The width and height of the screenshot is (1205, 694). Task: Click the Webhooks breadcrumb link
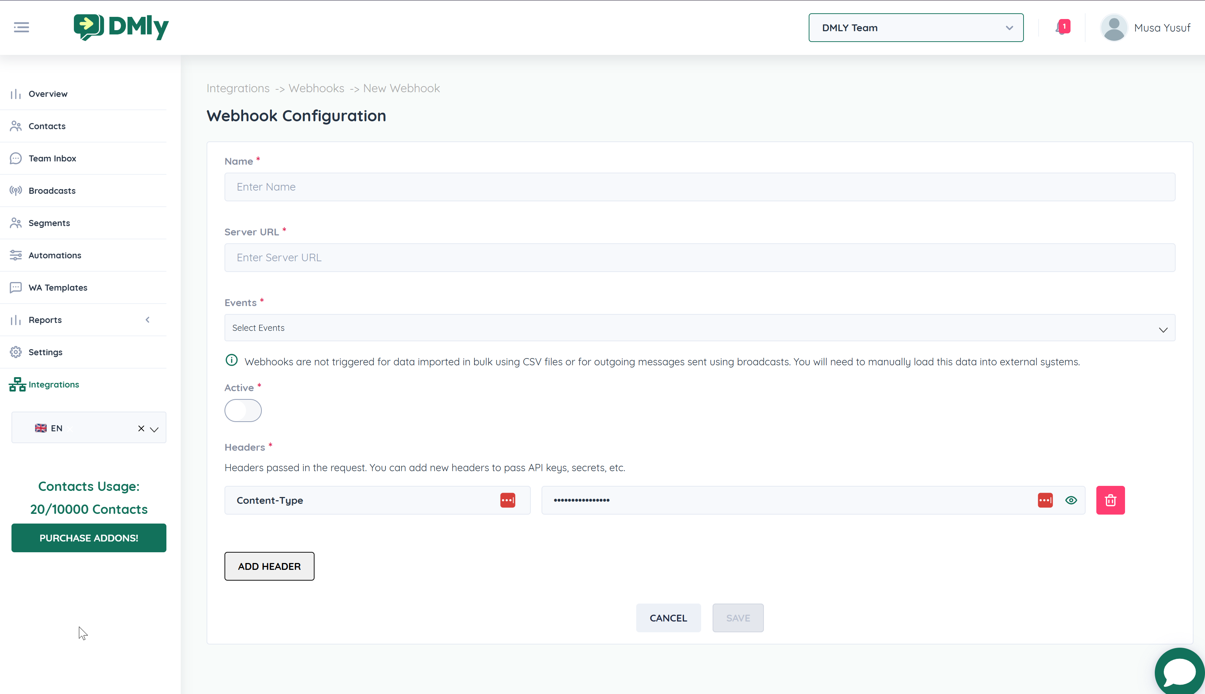[316, 88]
